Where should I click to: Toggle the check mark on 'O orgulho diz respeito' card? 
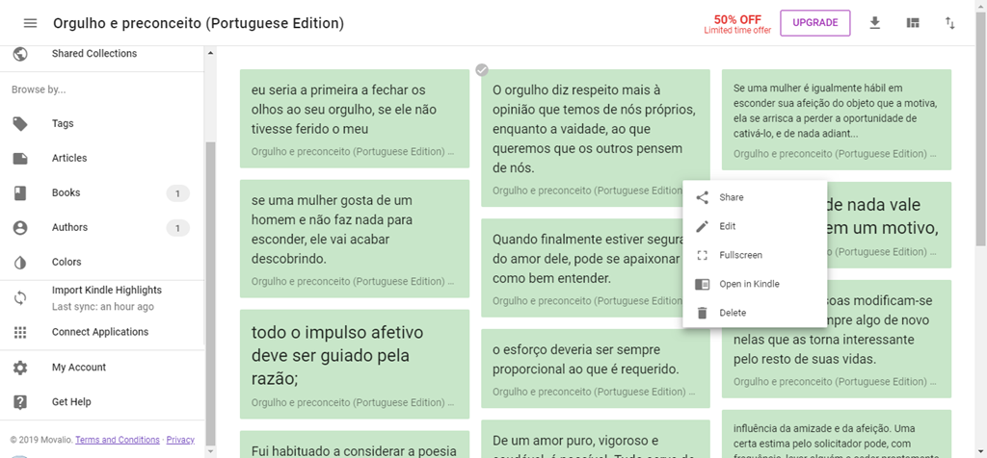point(482,69)
